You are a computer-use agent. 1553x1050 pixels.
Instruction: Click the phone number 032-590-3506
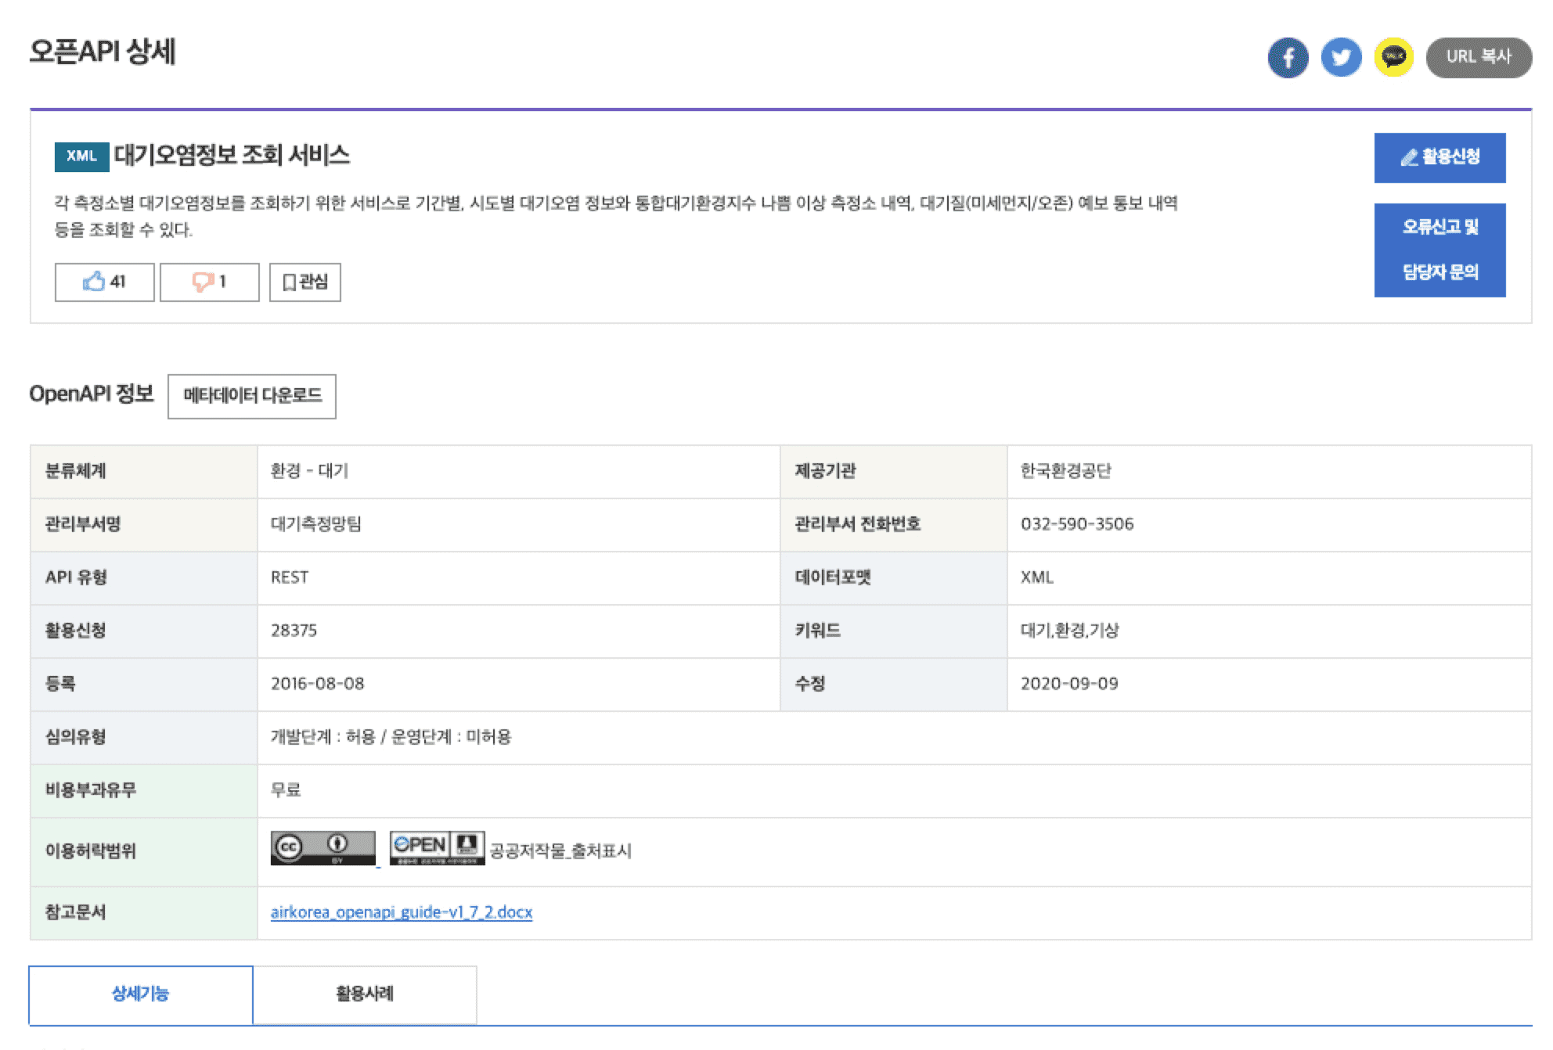[1076, 524]
